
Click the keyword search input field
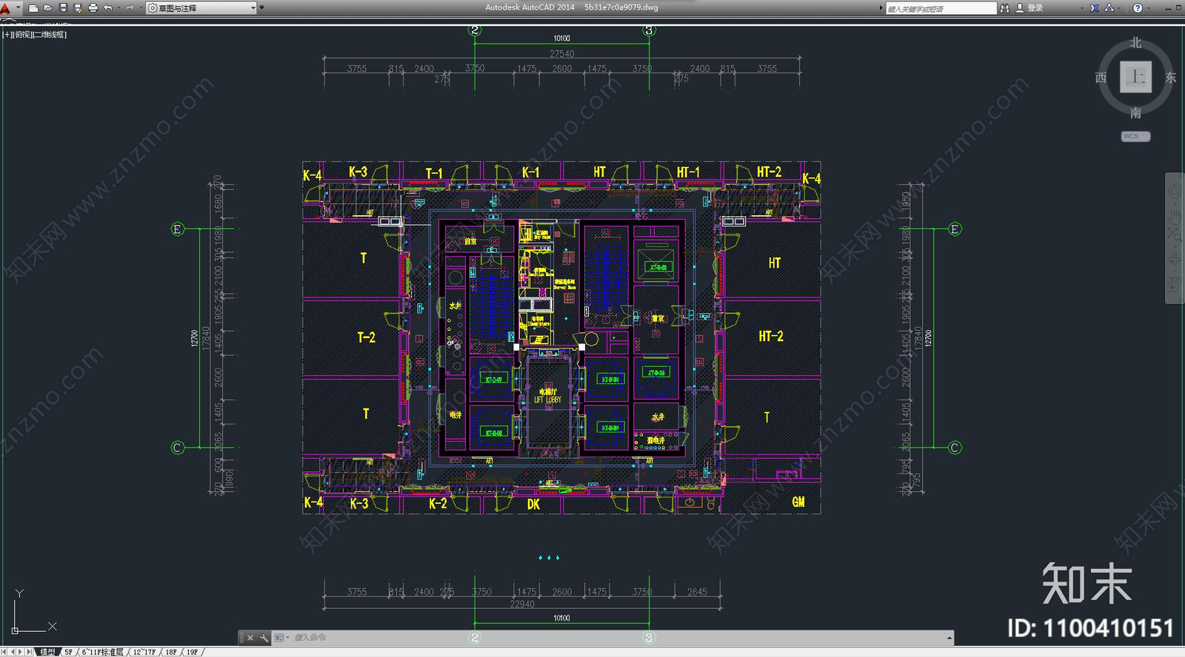point(941,9)
